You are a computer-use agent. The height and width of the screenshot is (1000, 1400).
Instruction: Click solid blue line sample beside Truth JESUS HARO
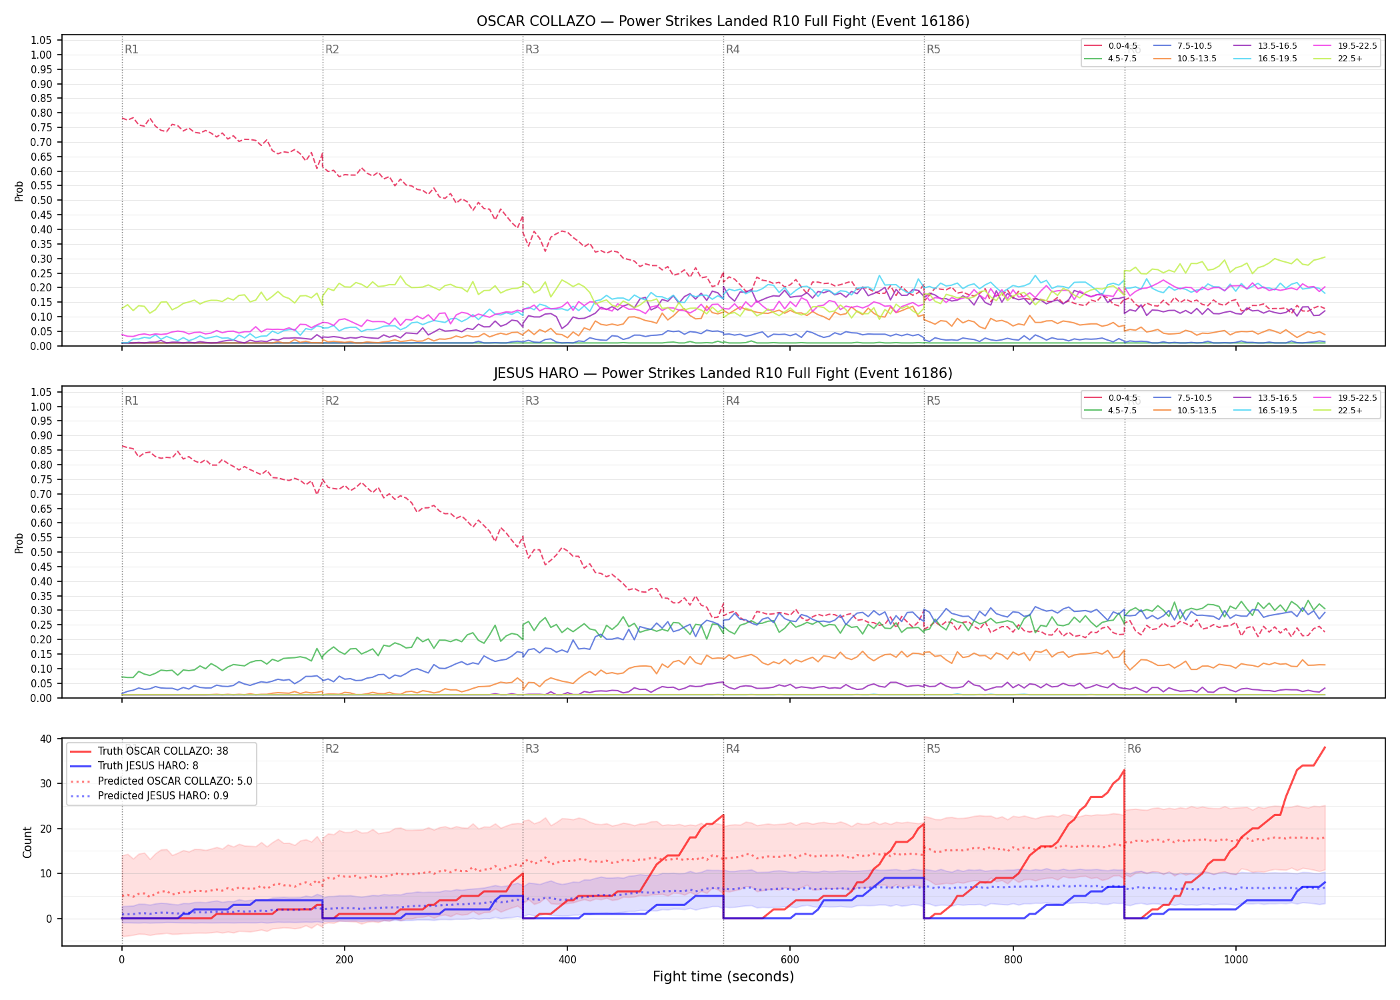(81, 766)
